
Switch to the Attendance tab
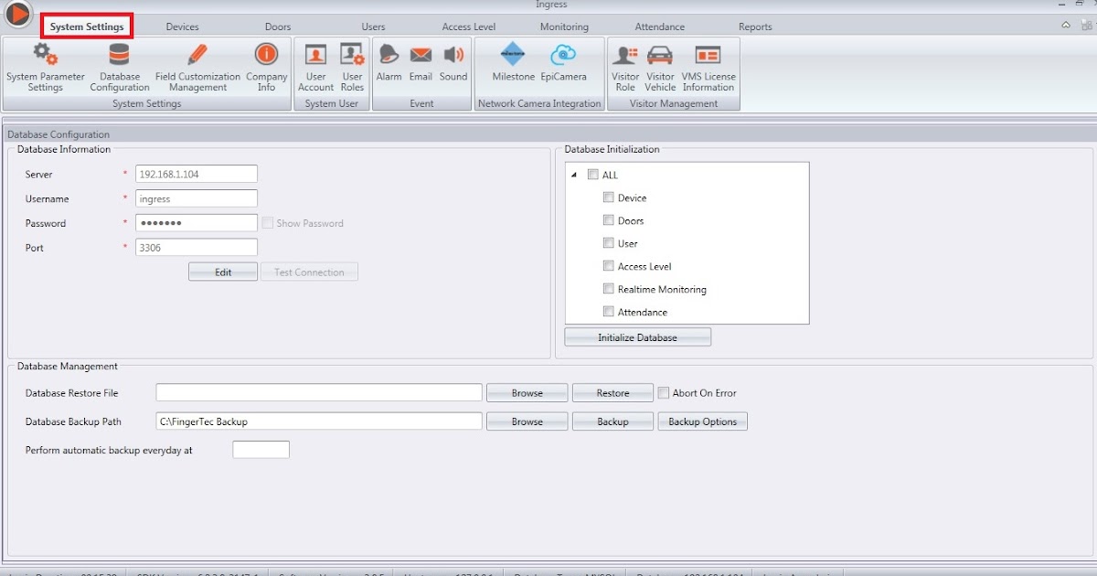659,27
